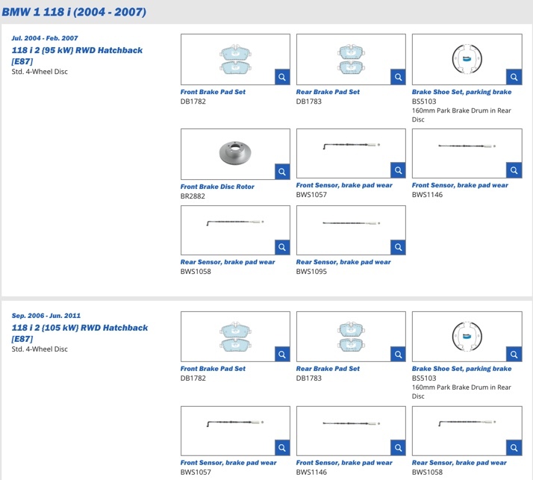Screen dimensions: 533x480
Task: Magnify Brake Shoe Set for 105 kW
Action: coord(514,355)
